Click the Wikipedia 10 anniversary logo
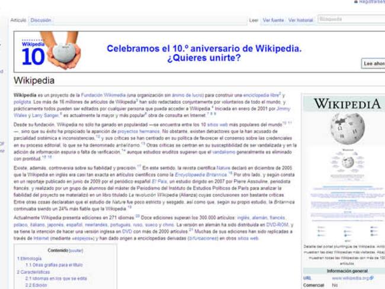The height and width of the screenshot is (289, 385). point(47,50)
